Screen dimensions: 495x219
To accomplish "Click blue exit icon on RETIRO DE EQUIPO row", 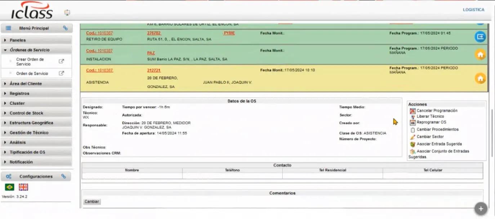I will pos(480,36).
